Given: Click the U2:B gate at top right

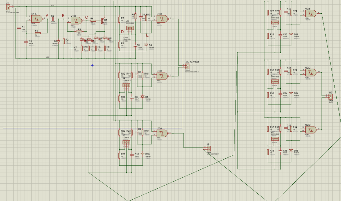Looking at the screenshot, I should (311, 13).
